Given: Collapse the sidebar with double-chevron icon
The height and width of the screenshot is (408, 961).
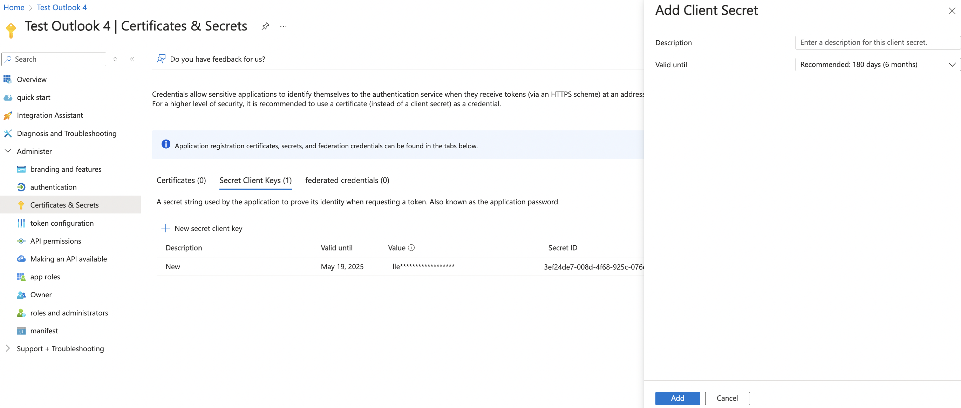Looking at the screenshot, I should coord(132,59).
